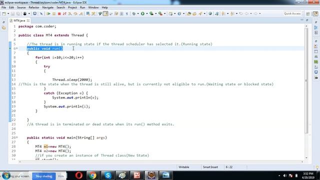The height and width of the screenshot is (180, 320).
Task: Click the Step Into icon
Action: 70,13
